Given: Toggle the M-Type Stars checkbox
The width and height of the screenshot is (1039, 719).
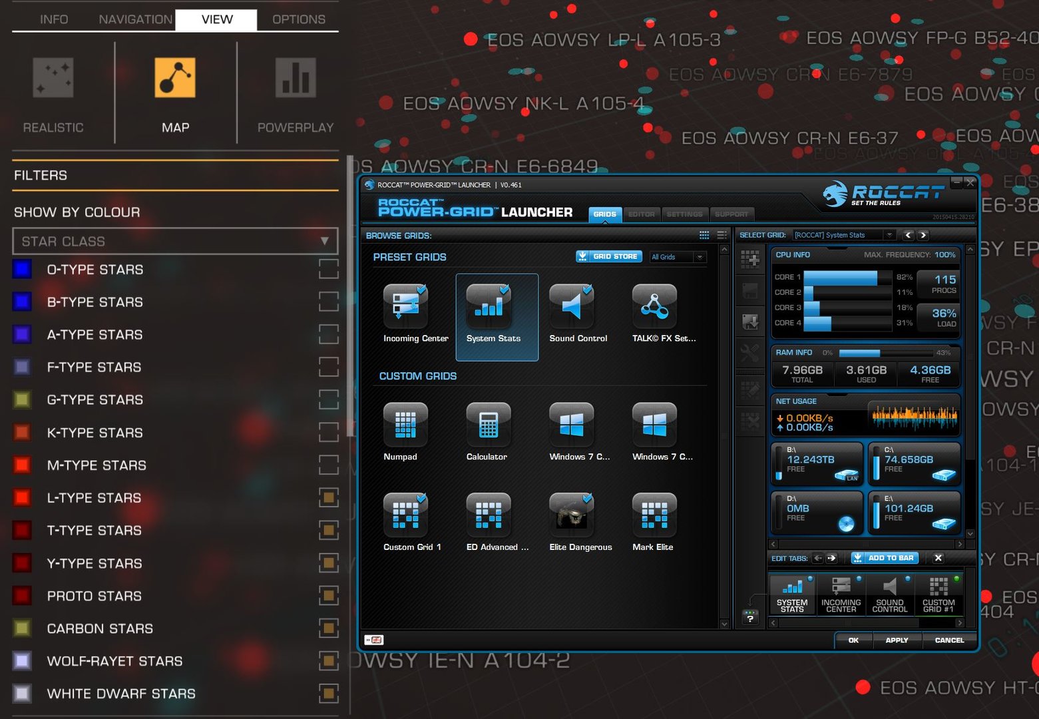Looking at the screenshot, I should click(329, 465).
